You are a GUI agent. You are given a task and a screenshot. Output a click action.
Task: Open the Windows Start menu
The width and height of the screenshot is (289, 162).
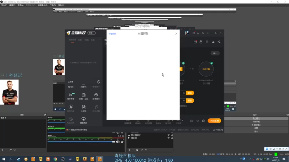pyautogui.click(x=4, y=159)
